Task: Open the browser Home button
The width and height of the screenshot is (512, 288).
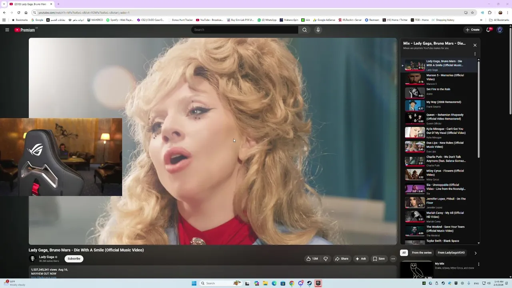Action: pyautogui.click(x=26, y=12)
